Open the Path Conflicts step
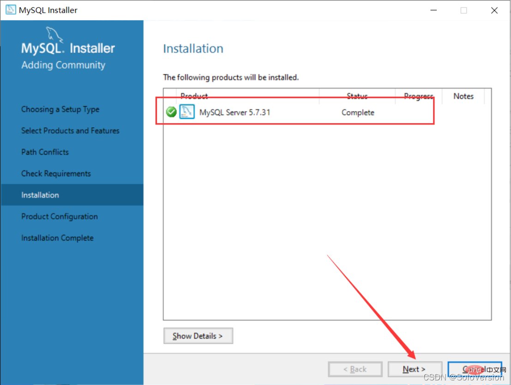The width and height of the screenshot is (511, 385). 45,152
